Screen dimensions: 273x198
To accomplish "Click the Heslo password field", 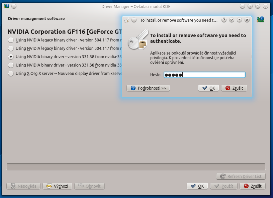I will [204, 75].
